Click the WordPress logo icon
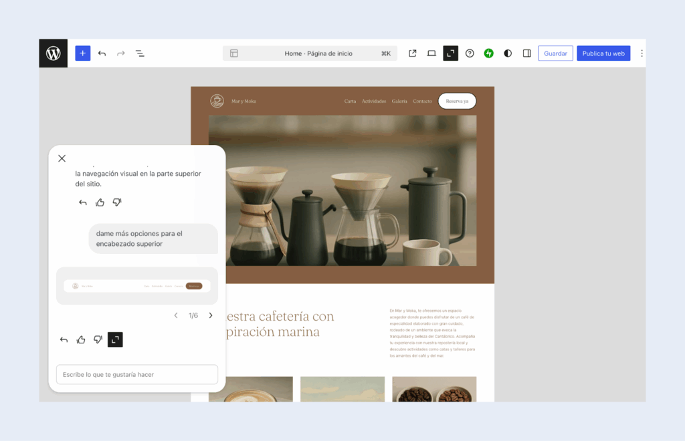 coord(54,53)
